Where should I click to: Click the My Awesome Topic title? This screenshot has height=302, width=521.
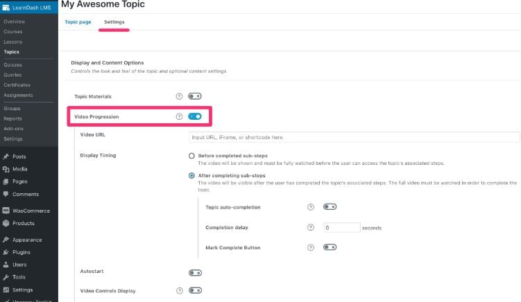[103, 4]
